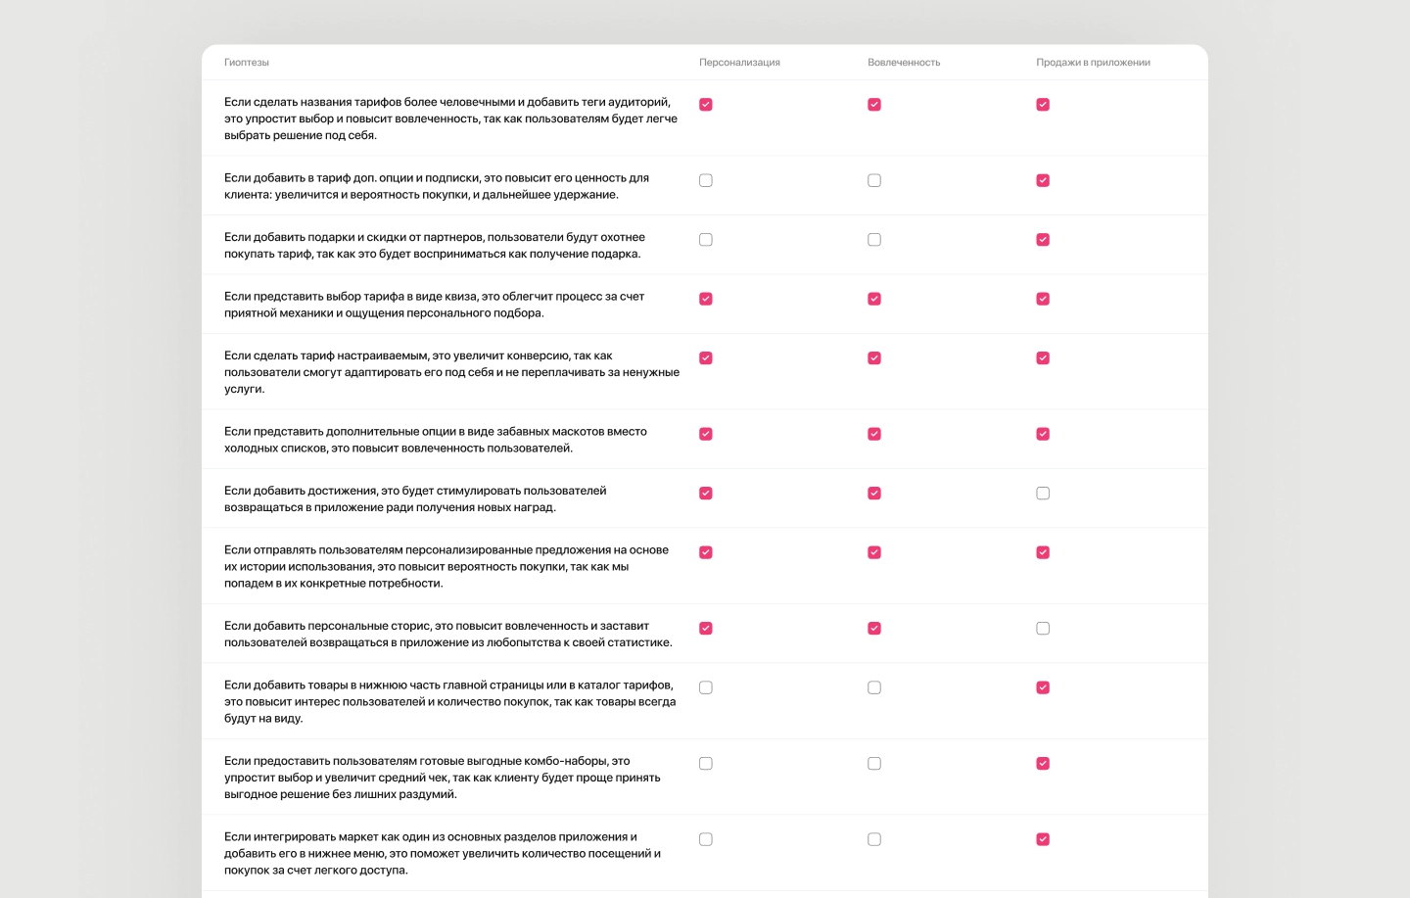This screenshot has height=898, width=1410.
Task: Select hypothesis text about подарки и скидки от партнеров
Action: tap(435, 246)
